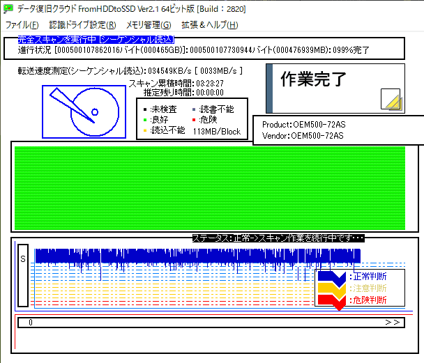Click the application icon in title bar

(8, 9)
